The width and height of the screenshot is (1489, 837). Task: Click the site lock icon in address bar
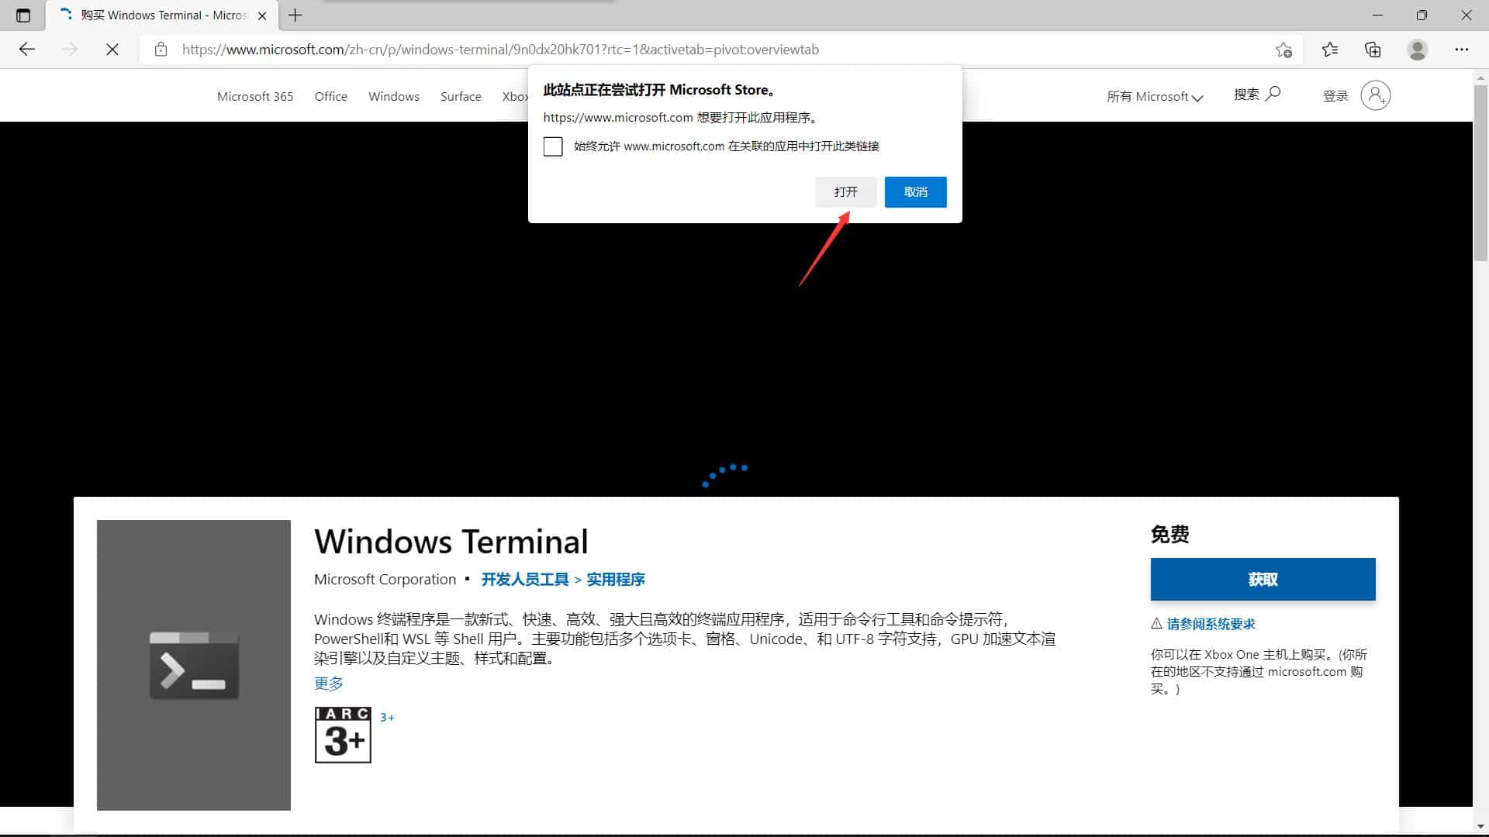click(x=161, y=50)
